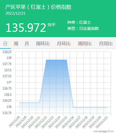Viewport: 116px width, 134px height.
Task: Select the 月环比 tab
Action: 64,44
